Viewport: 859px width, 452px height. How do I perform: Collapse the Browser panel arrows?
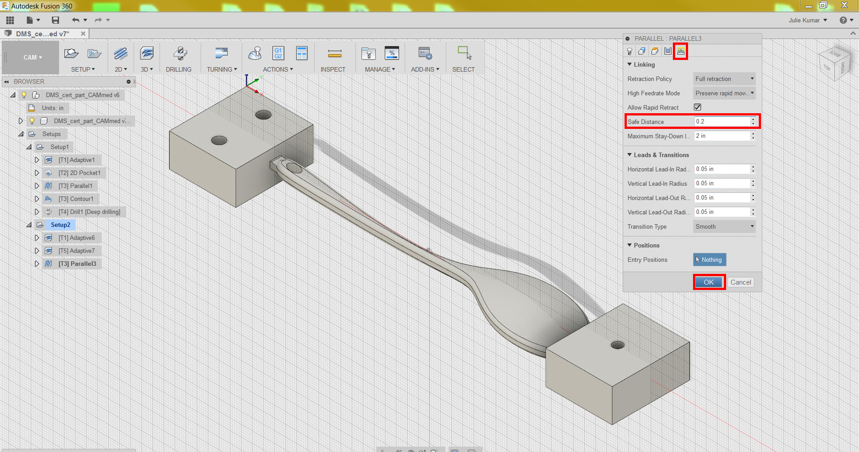pos(6,81)
